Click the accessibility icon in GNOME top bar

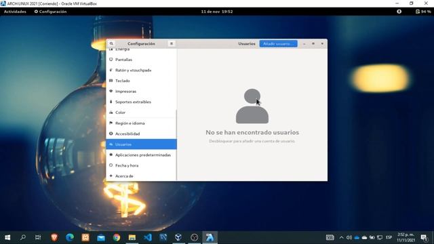(x=399, y=12)
